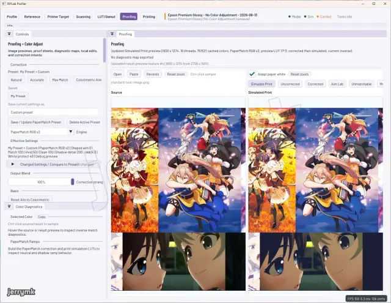Switch to the Reference tab
The width and height of the screenshot is (391, 303).
click(x=32, y=17)
